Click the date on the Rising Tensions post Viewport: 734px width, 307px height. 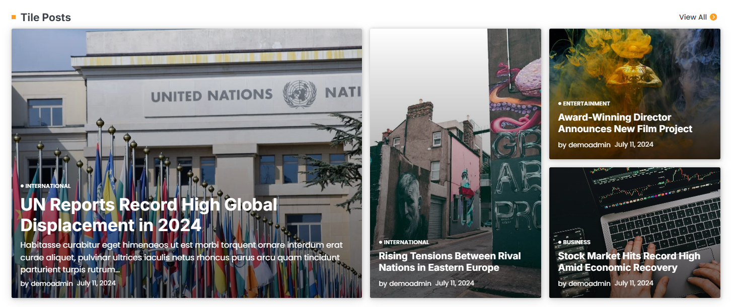coord(455,283)
